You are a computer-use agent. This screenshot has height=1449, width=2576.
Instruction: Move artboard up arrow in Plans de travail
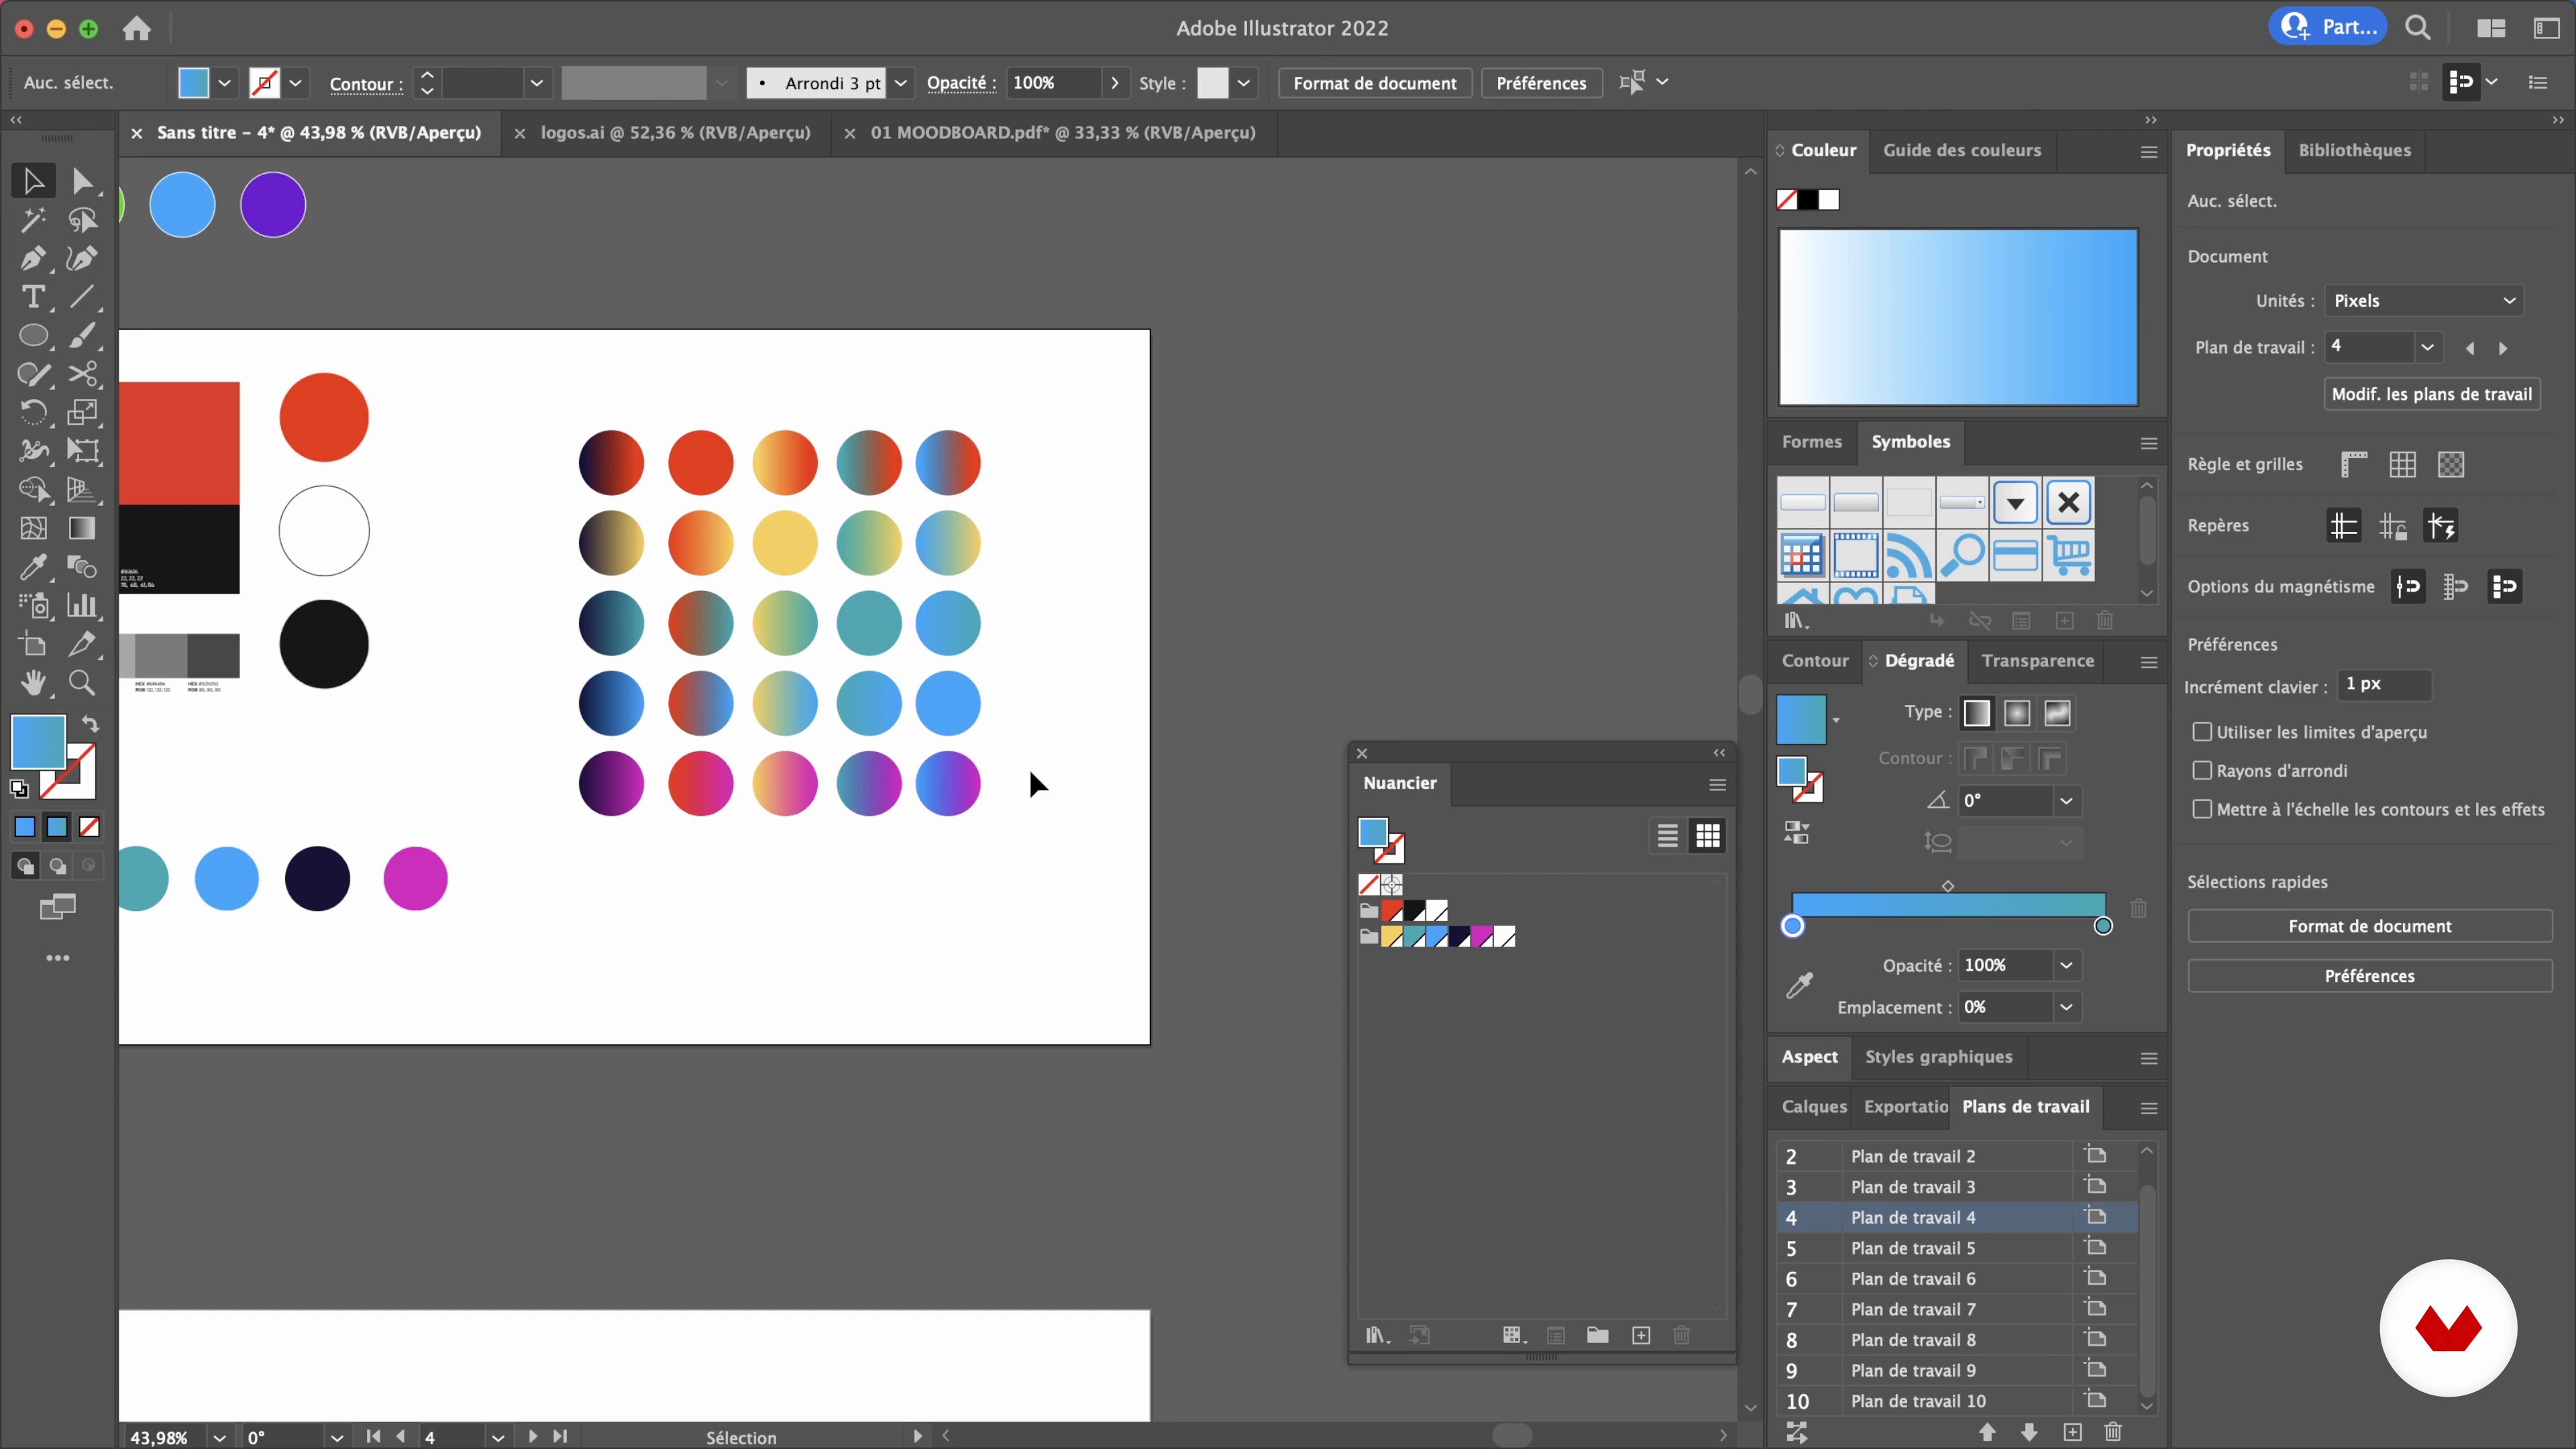[1987, 1432]
